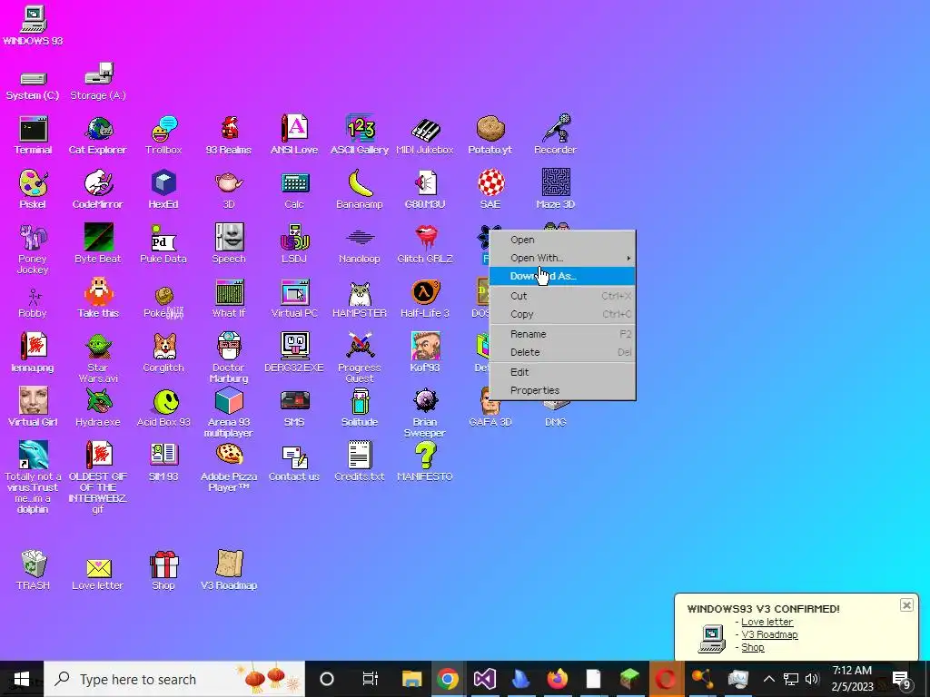
Task: Open the 3D teapot icon
Action: pyautogui.click(x=229, y=190)
